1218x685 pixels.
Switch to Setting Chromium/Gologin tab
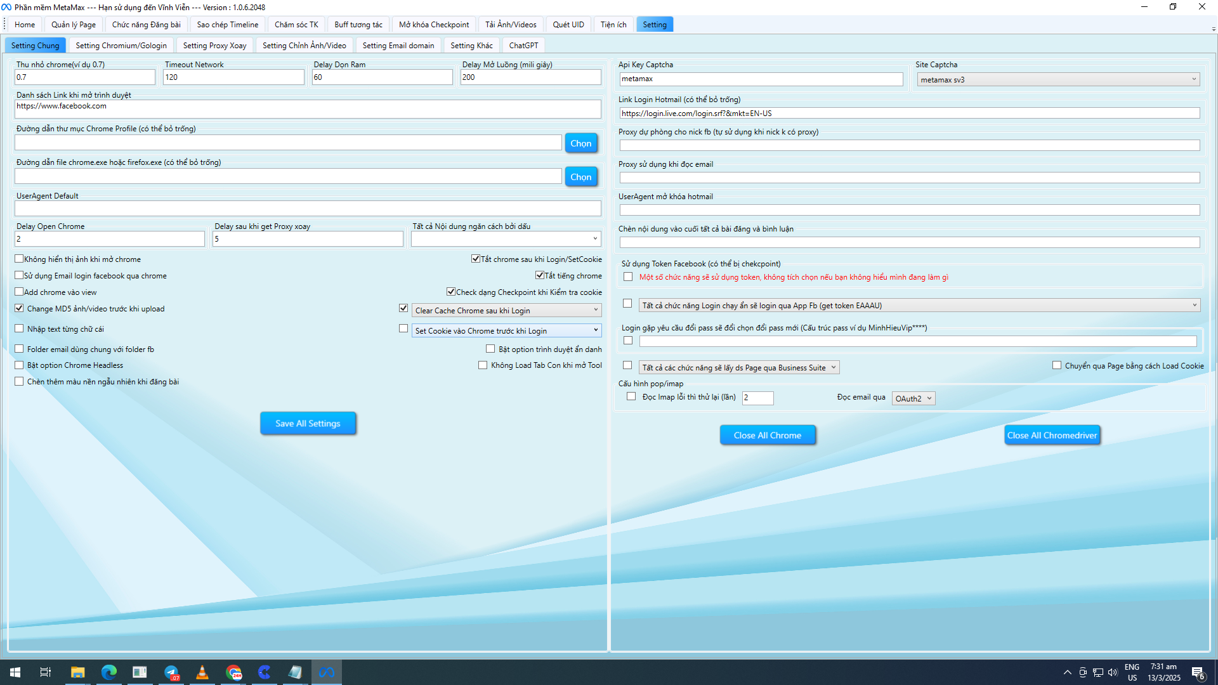coord(121,46)
